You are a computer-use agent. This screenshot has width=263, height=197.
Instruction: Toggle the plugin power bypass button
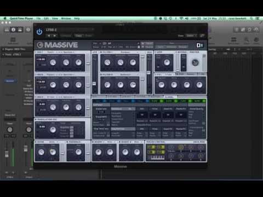[39, 32]
